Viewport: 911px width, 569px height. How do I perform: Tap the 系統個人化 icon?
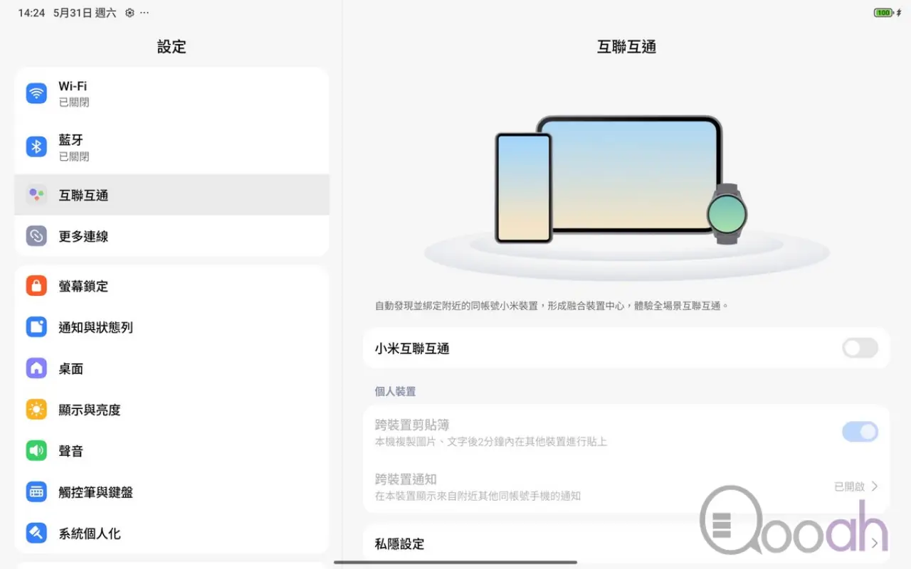coord(36,533)
